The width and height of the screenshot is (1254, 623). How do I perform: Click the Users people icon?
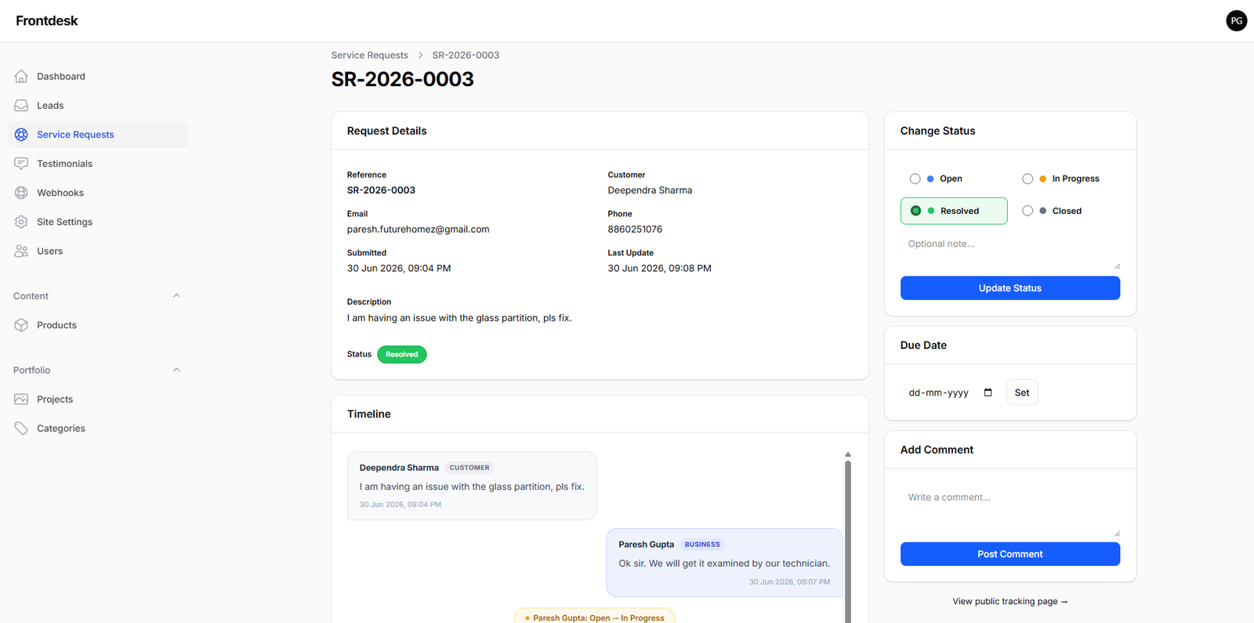click(21, 251)
